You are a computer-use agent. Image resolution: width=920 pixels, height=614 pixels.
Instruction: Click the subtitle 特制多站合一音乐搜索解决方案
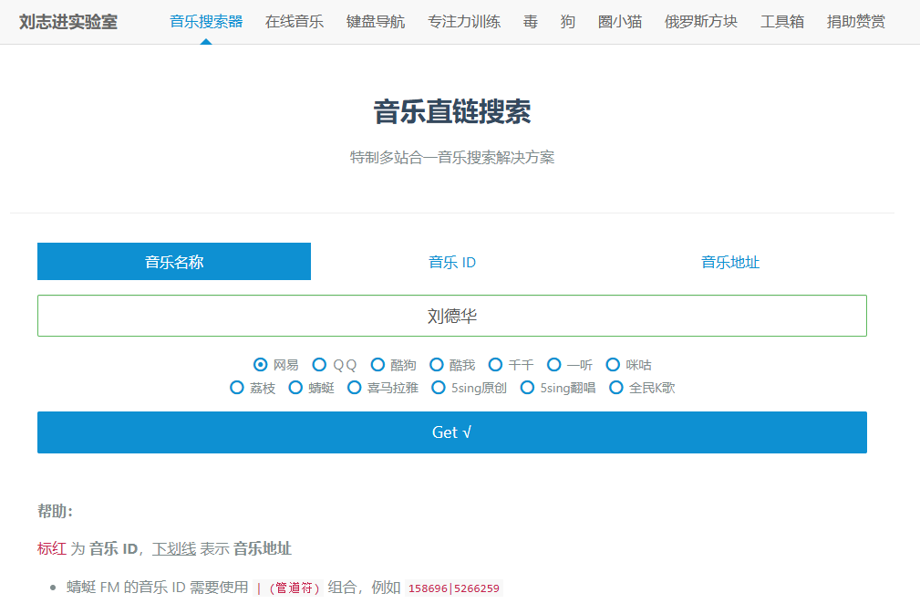tap(452, 157)
